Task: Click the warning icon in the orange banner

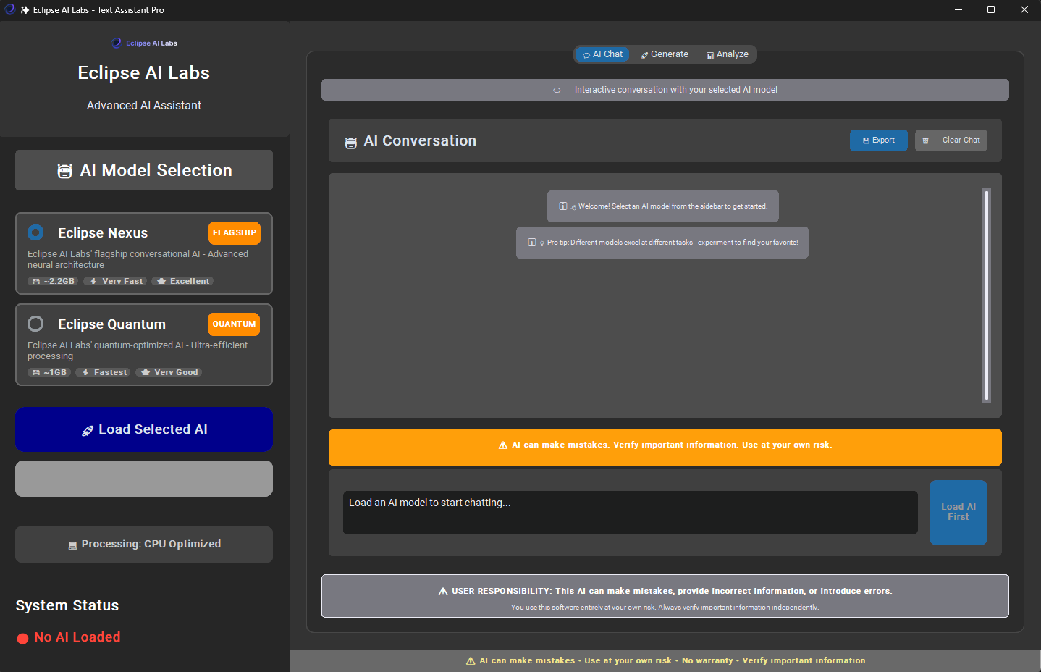Action: [x=502, y=445]
